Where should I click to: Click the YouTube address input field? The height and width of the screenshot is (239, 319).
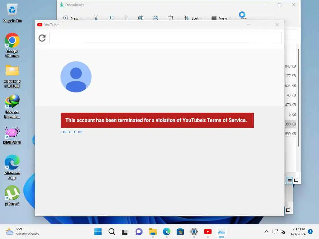166,38
